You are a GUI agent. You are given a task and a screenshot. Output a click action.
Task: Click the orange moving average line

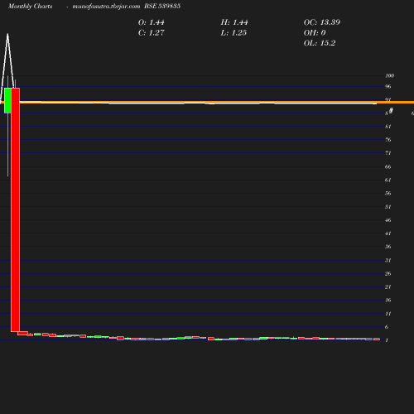[207, 103]
